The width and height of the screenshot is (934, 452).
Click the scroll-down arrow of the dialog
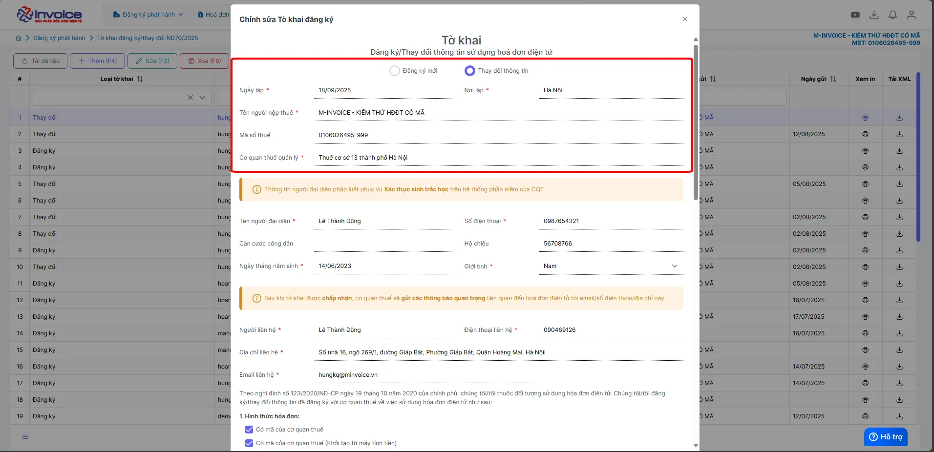pyautogui.click(x=696, y=445)
